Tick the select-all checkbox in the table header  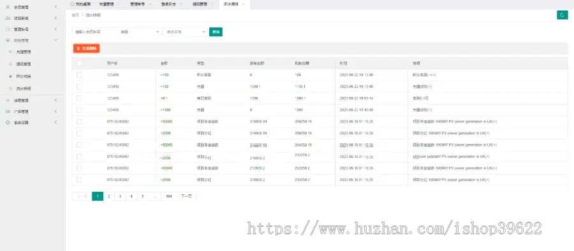coord(79,63)
